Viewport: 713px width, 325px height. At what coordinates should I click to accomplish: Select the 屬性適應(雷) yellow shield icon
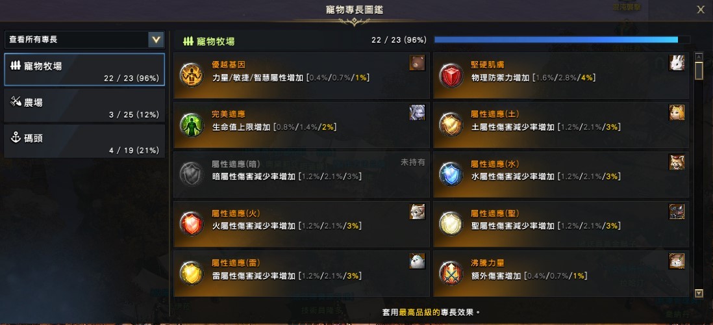(192, 273)
